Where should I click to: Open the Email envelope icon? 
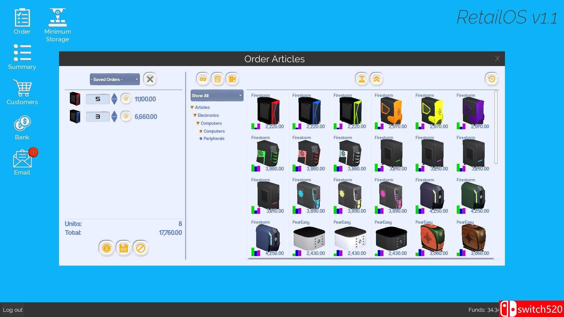(x=22, y=162)
